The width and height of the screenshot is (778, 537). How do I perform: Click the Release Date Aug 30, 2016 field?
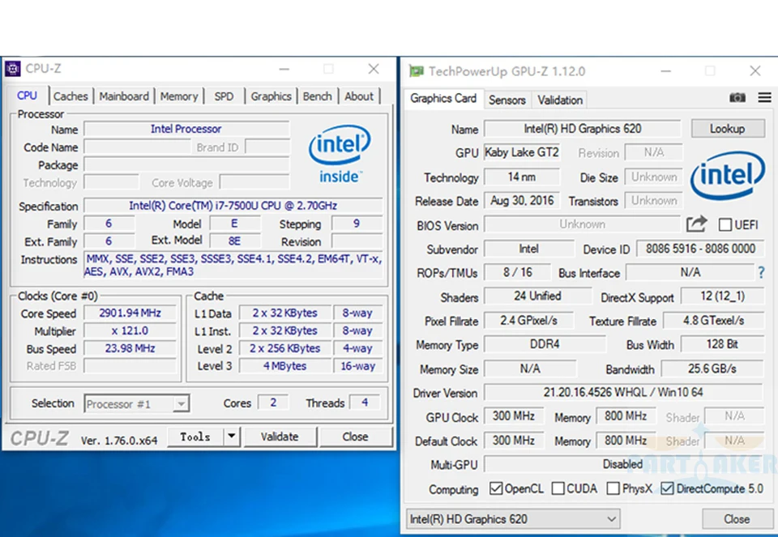click(x=522, y=200)
